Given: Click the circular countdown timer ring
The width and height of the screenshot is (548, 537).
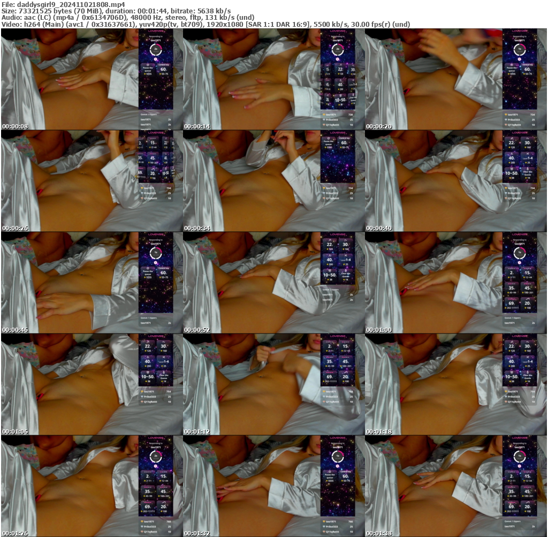Looking at the screenshot, I should tap(338, 50).
